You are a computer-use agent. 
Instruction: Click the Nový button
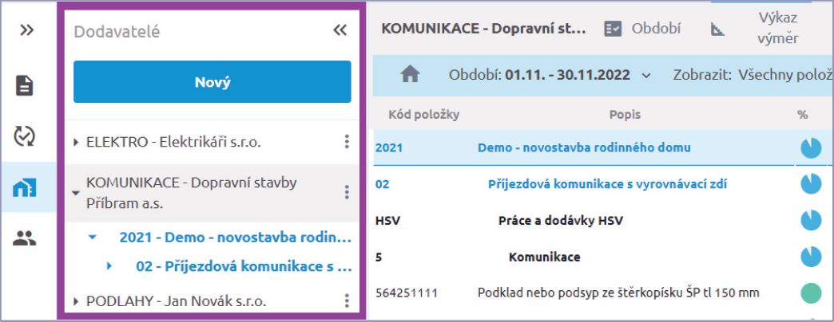pos(212,82)
